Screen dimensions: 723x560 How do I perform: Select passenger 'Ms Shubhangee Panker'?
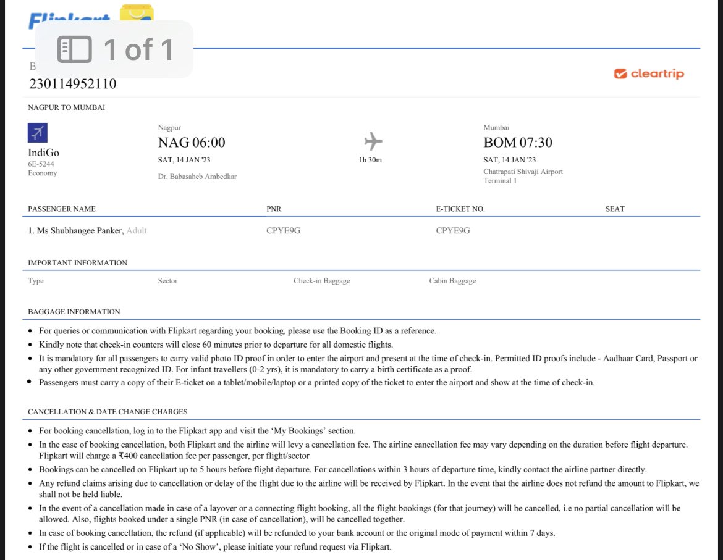click(x=80, y=230)
